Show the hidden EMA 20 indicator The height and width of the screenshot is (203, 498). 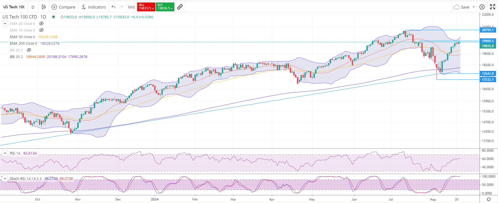[41, 23]
